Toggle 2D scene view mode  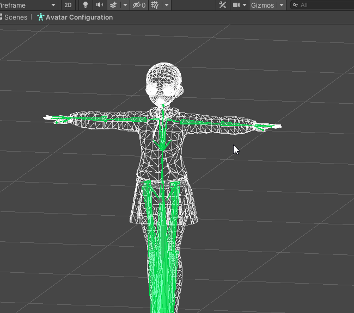(x=68, y=5)
